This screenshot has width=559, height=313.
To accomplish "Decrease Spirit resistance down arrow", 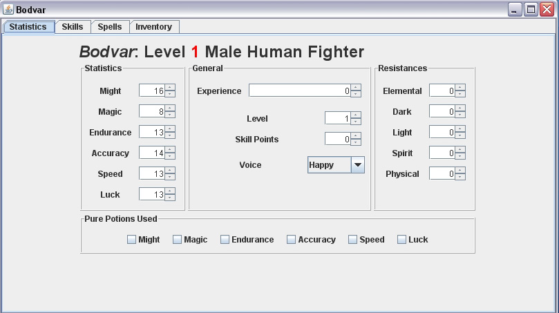I will [x=460, y=155].
